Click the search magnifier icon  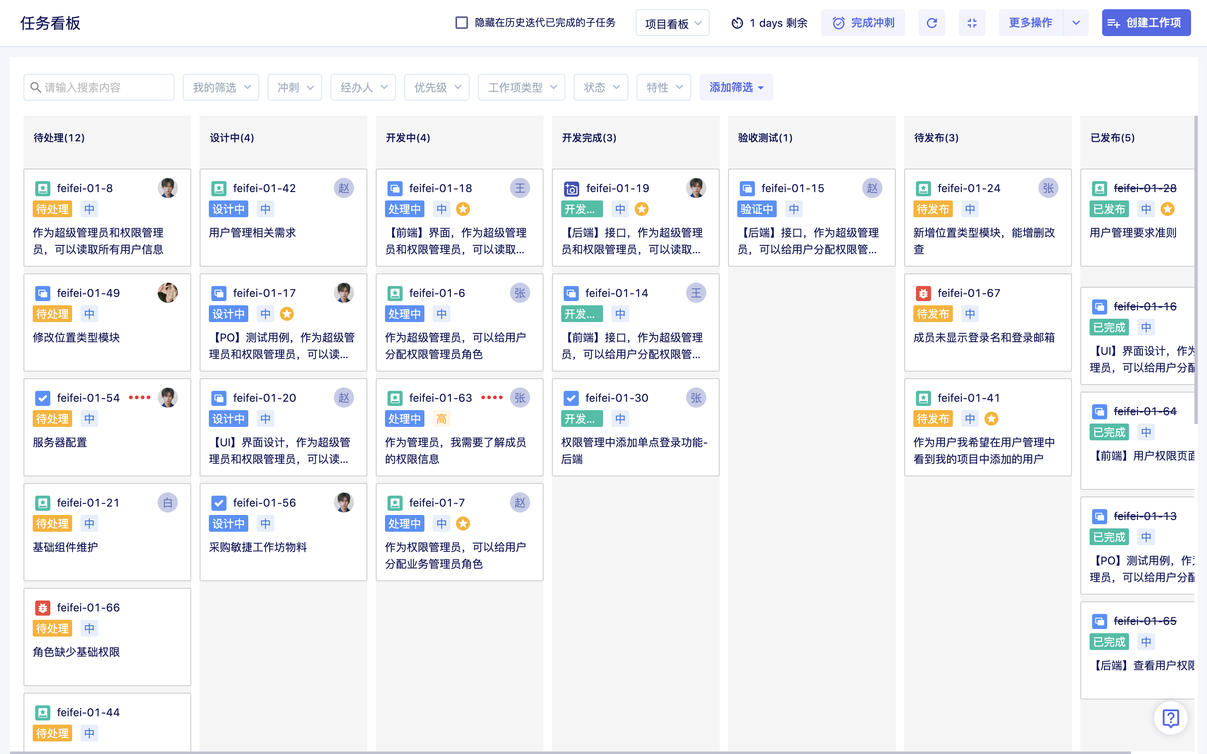[35, 88]
